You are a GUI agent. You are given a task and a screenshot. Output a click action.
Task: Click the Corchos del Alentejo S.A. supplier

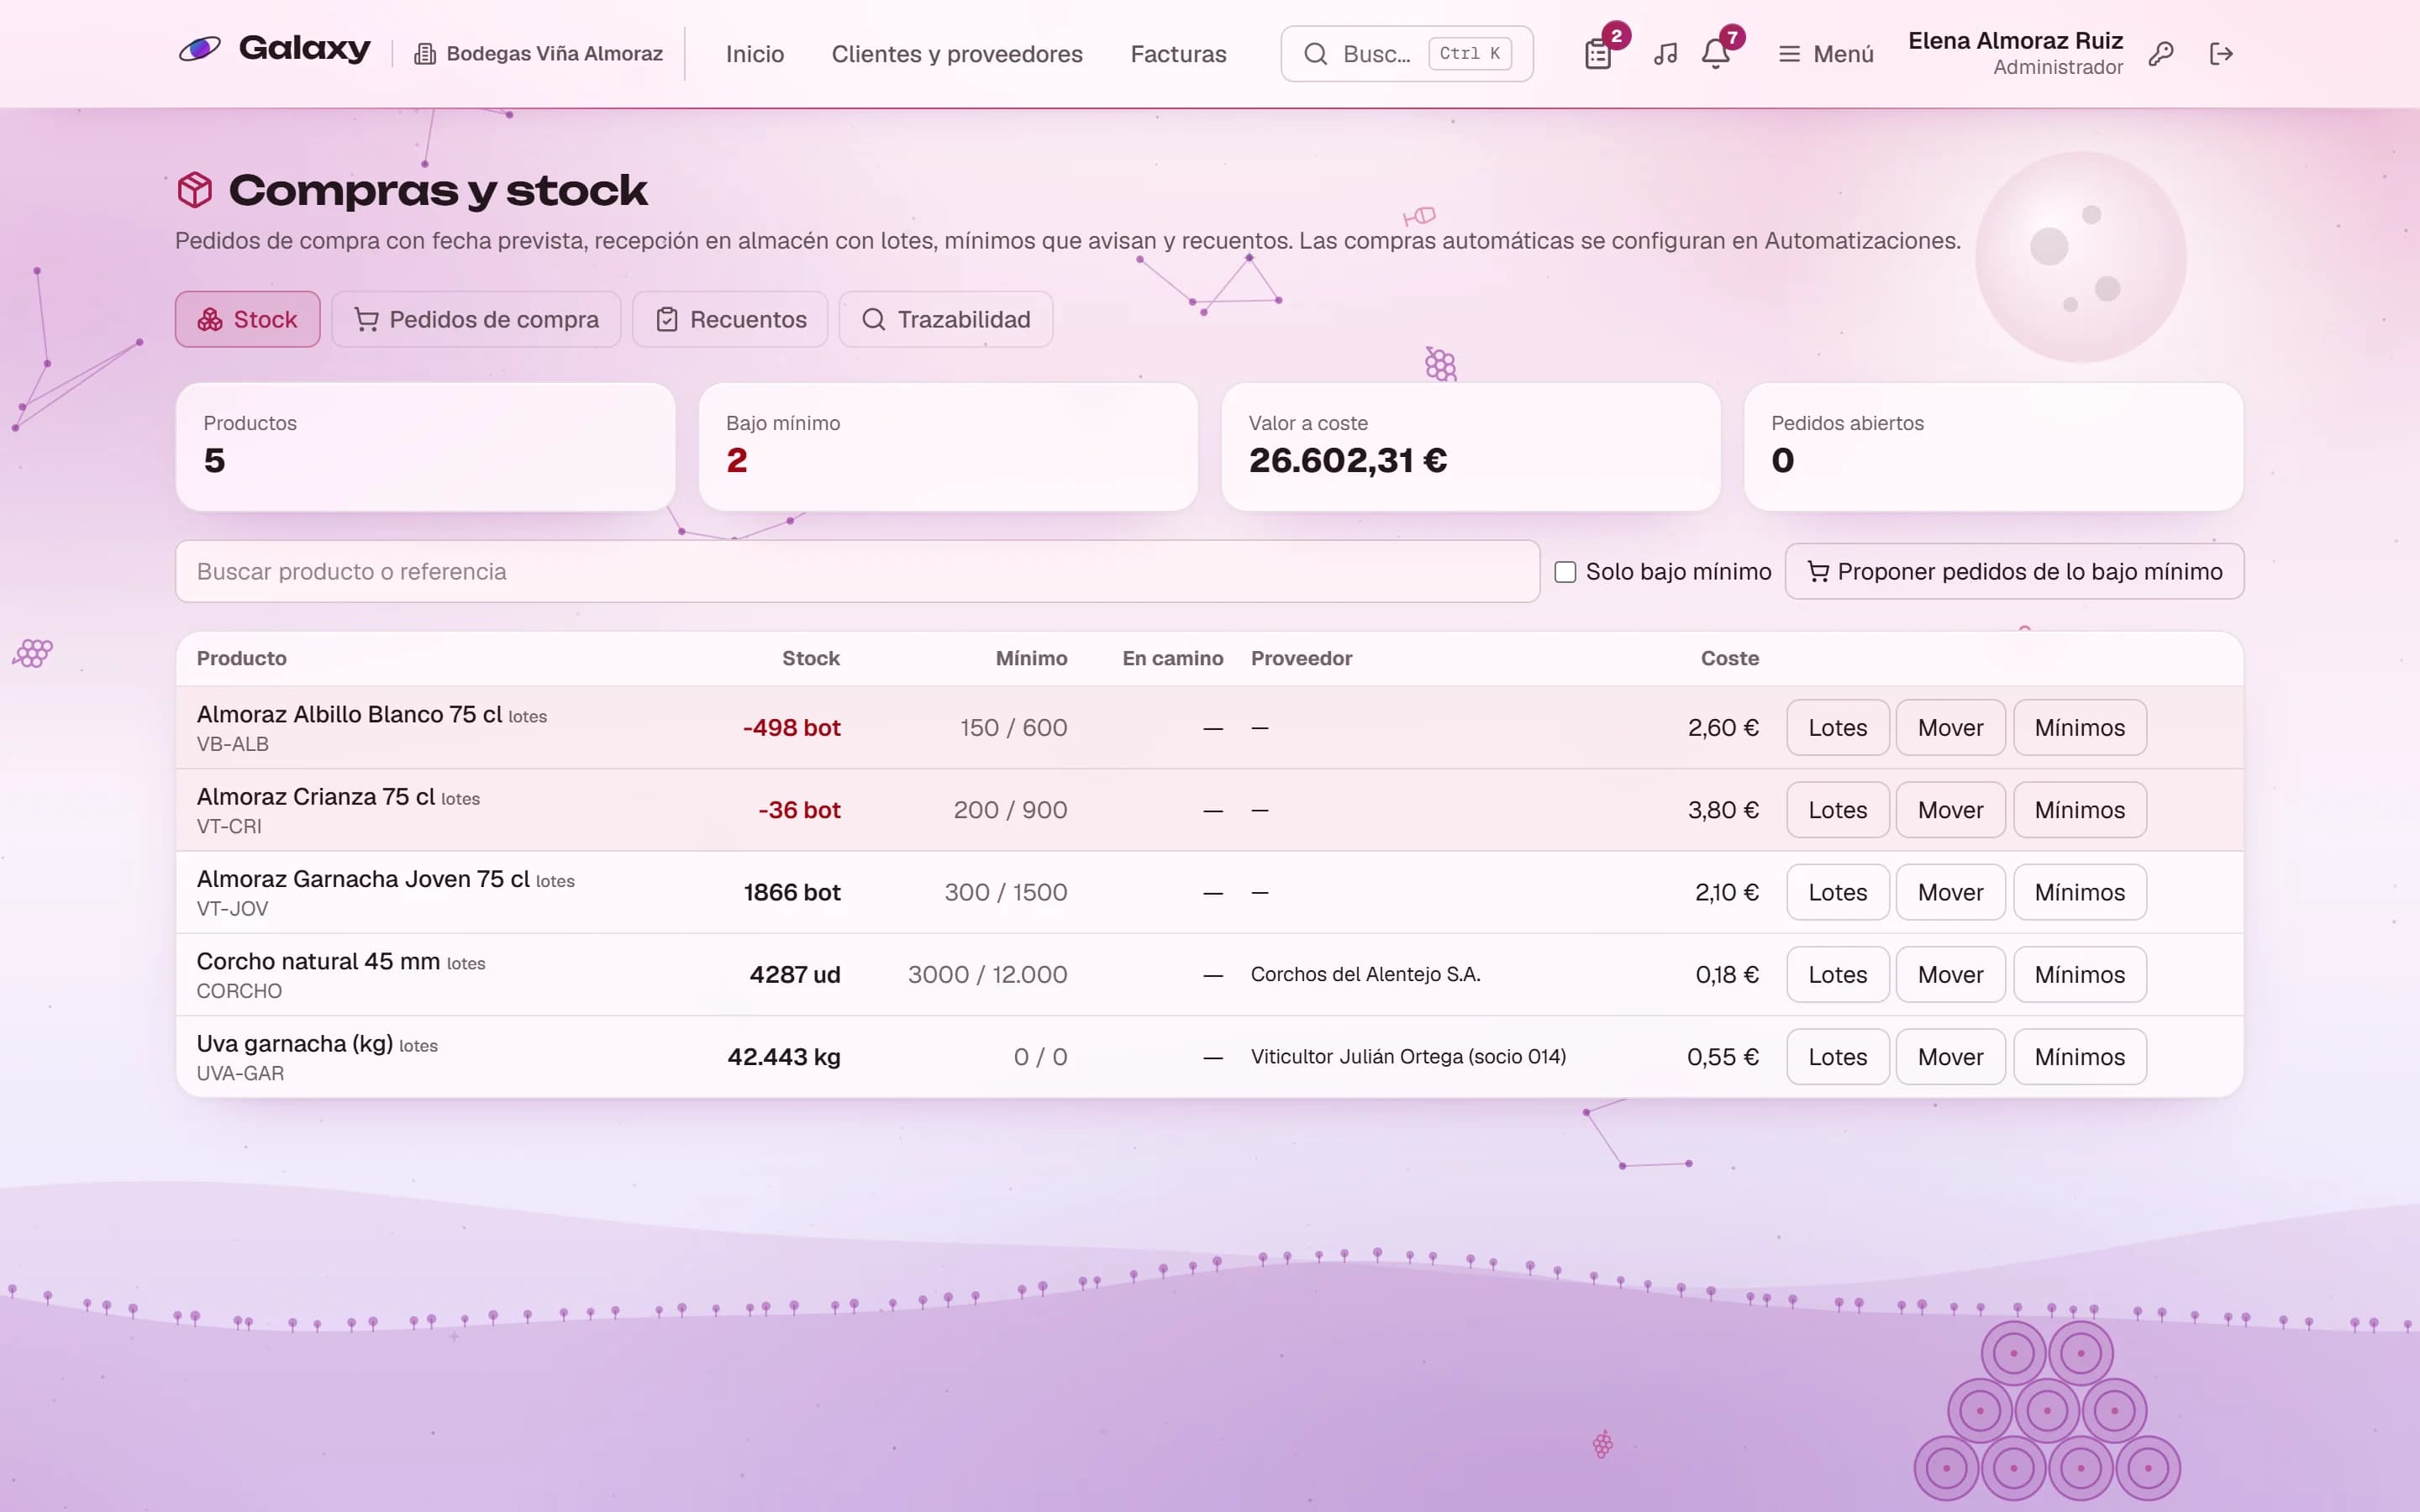1365,975
